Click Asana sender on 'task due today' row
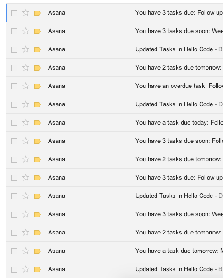Screen dimensions: 223x278 click(57, 123)
